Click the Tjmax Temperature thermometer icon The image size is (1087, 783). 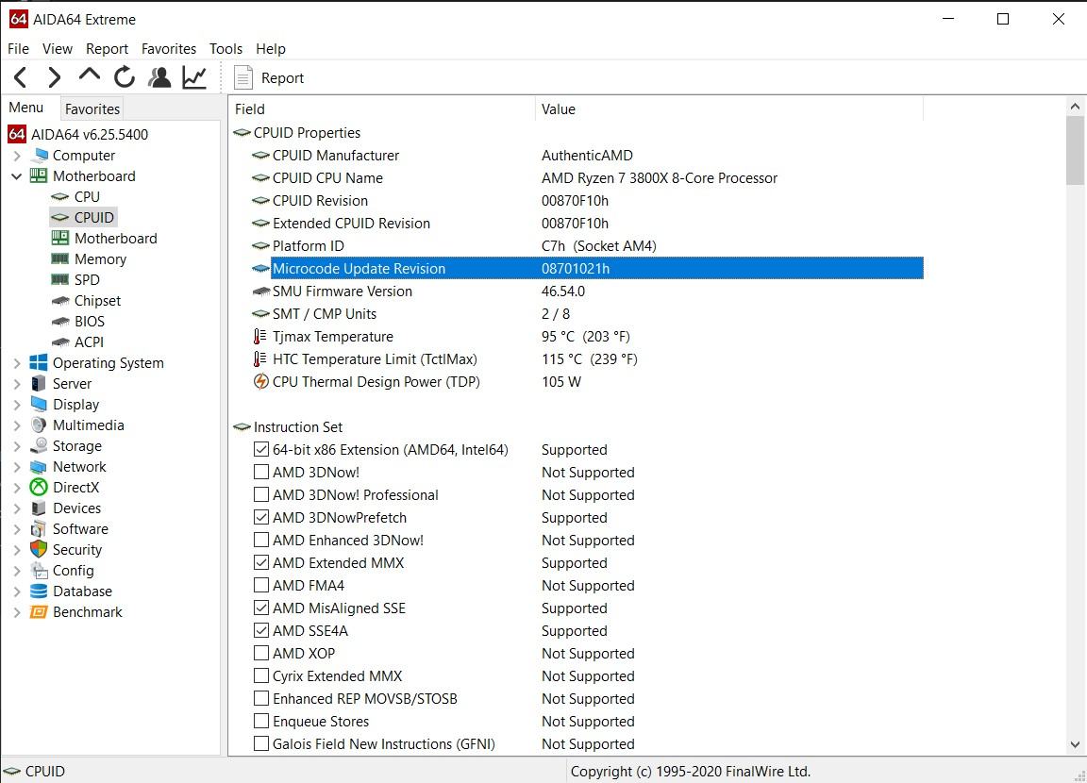click(260, 337)
